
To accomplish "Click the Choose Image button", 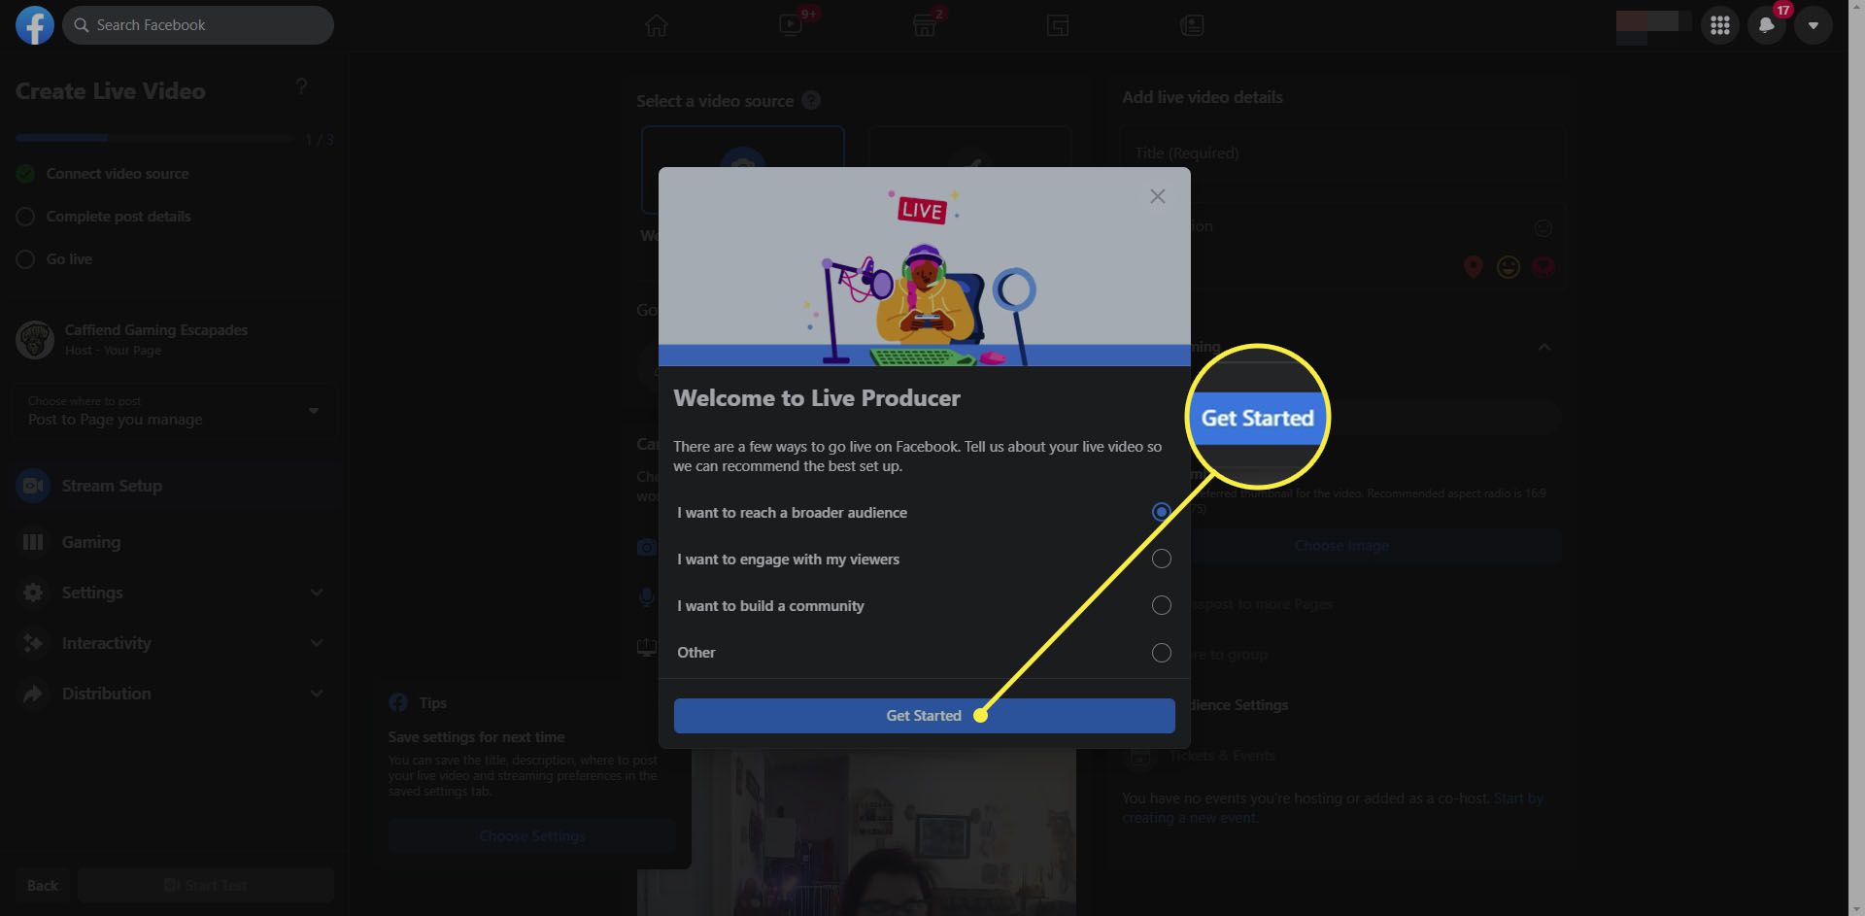I will click(1341, 546).
